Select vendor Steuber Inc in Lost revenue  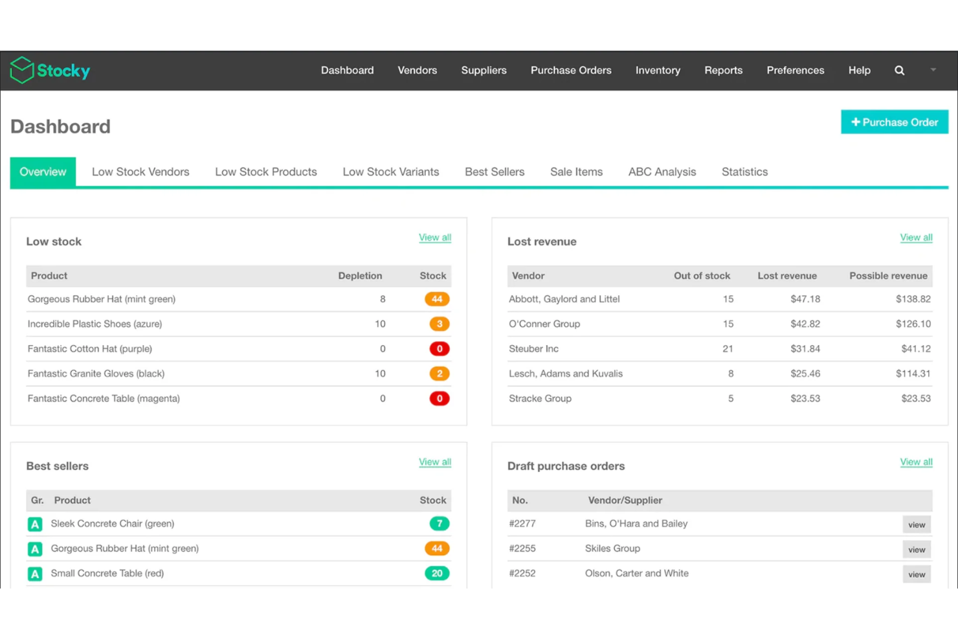[x=533, y=348]
